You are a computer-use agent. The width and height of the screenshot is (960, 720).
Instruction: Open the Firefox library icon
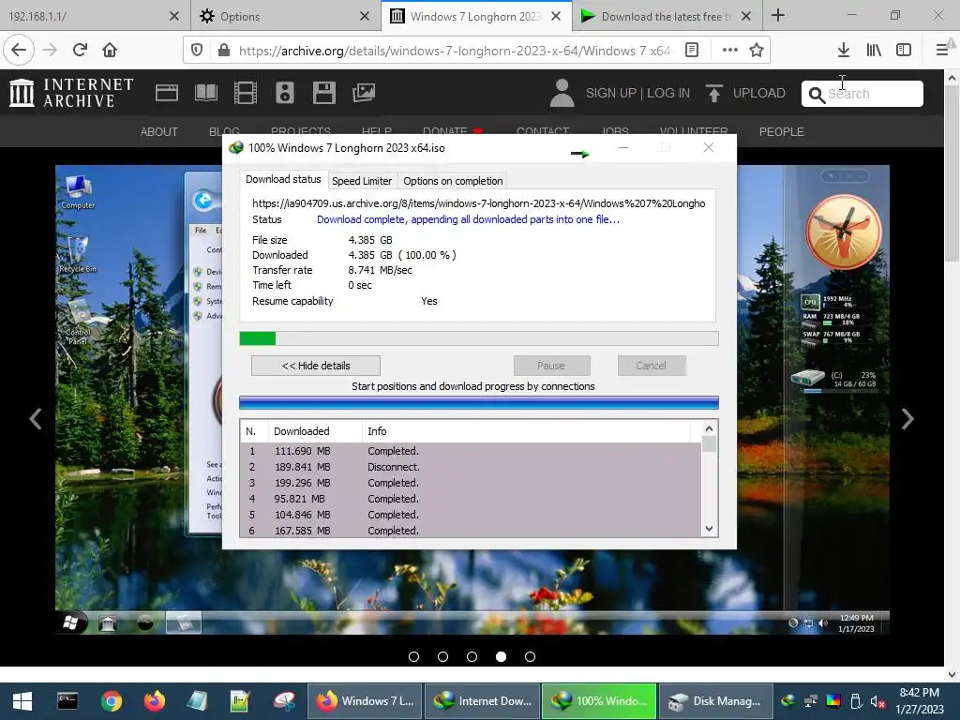pos(874,51)
